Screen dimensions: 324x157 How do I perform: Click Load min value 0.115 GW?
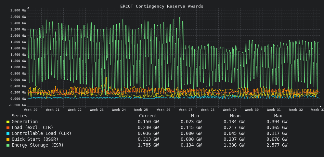coord(191,128)
